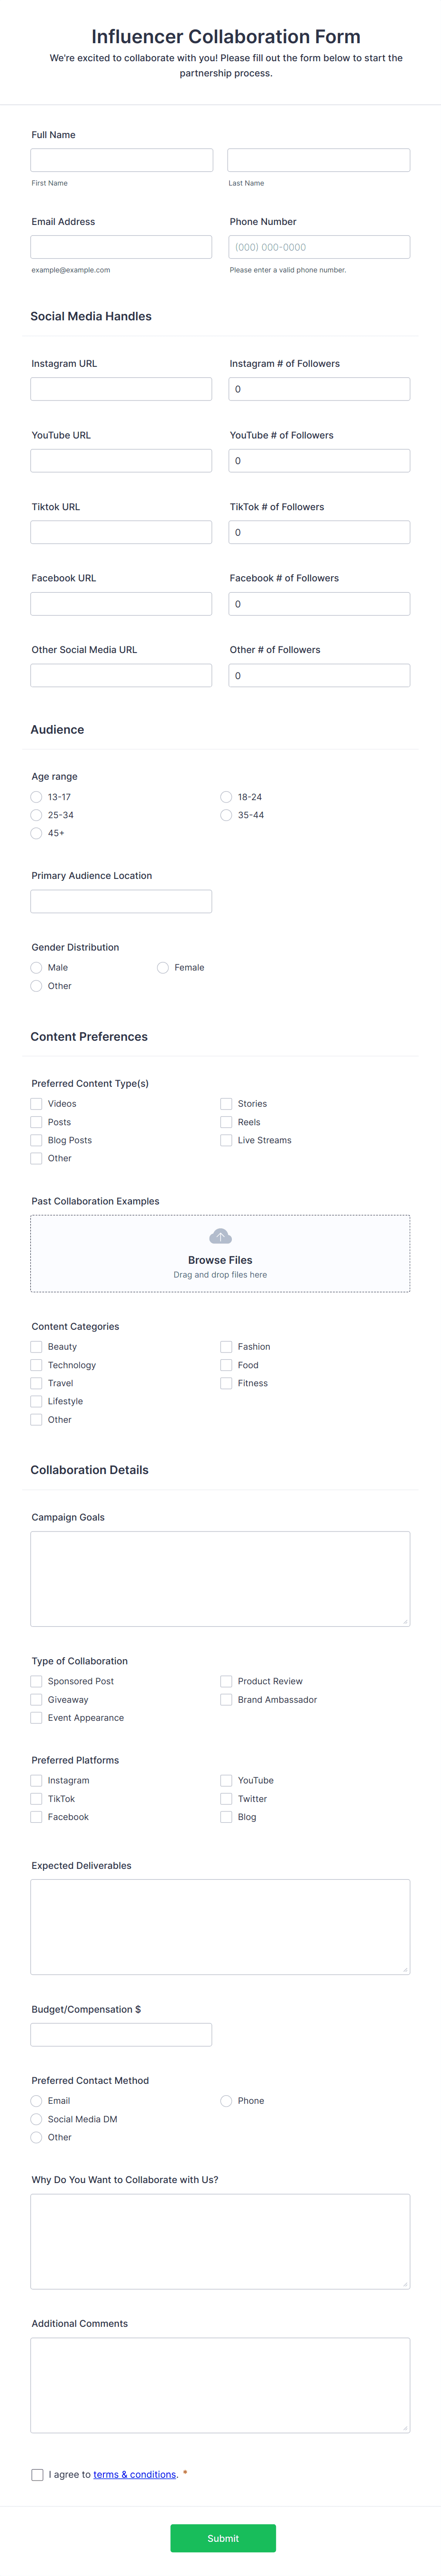Image resolution: width=441 pixels, height=2576 pixels.
Task: Select TikTok as preferred platform
Action: tap(36, 1798)
